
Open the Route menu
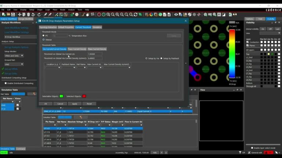62,10
